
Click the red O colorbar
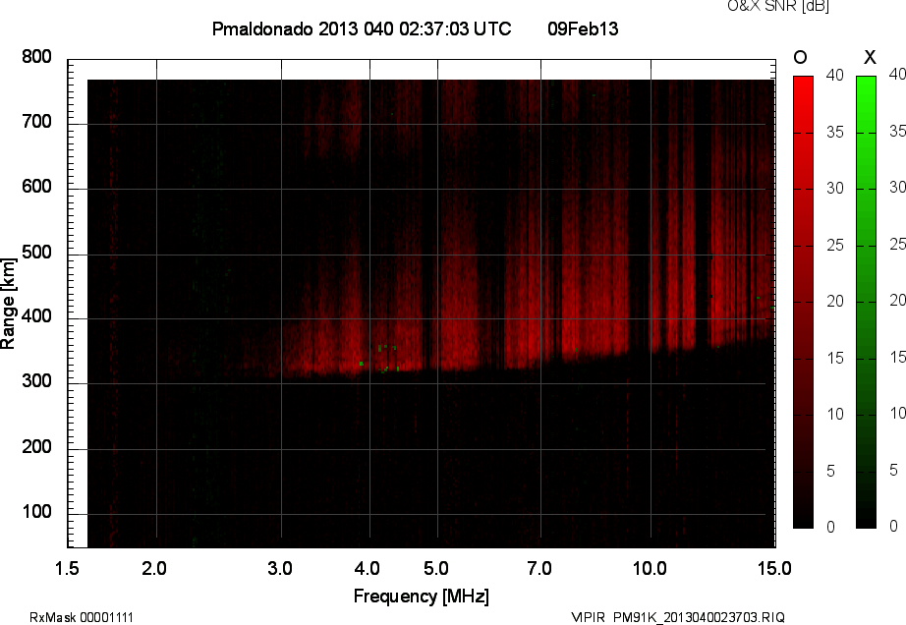[x=803, y=301]
